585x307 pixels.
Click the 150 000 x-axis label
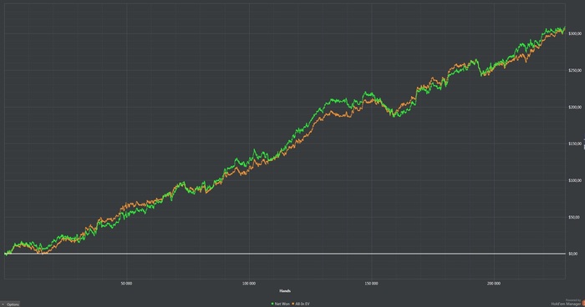pyautogui.click(x=371, y=284)
